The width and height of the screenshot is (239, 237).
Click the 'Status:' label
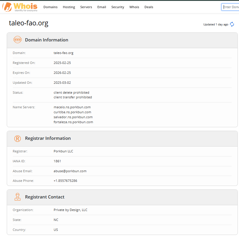[18, 93]
